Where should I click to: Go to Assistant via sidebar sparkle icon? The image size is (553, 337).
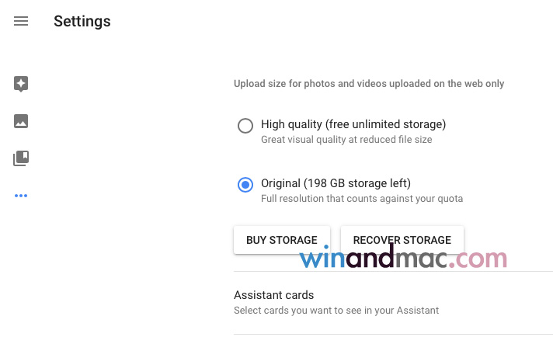(21, 84)
